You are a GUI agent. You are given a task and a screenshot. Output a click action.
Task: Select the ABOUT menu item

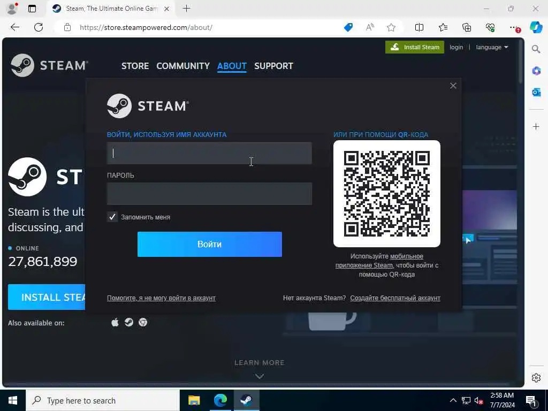tap(232, 66)
